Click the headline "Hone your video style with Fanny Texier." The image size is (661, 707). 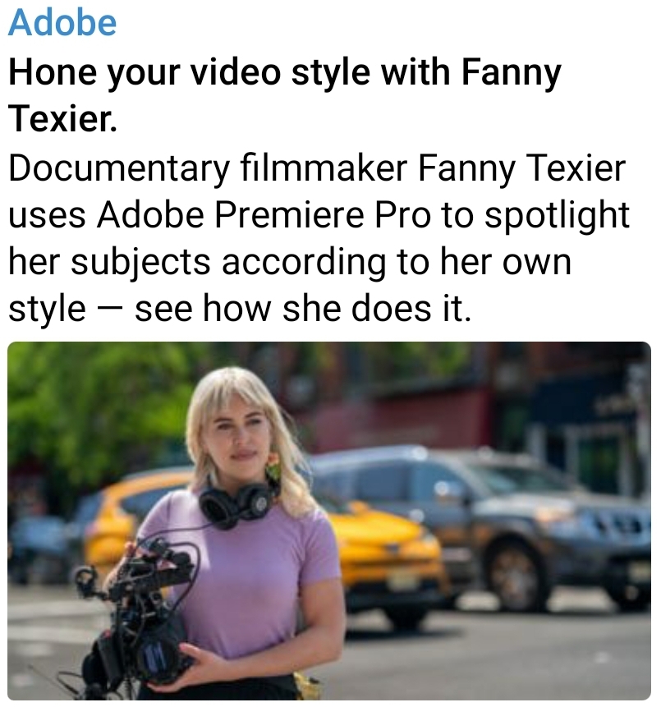coord(284,95)
